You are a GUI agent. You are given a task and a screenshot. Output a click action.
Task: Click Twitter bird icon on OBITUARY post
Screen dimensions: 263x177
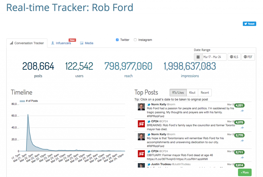click(x=149, y=151)
